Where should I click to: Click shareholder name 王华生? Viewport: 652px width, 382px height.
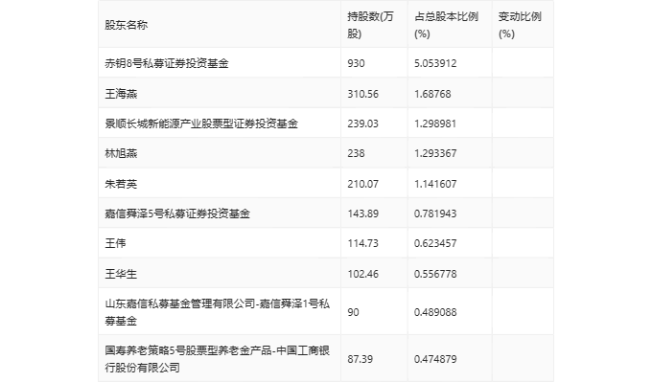(x=121, y=274)
